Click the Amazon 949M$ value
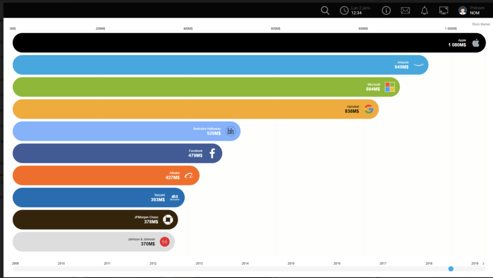The width and height of the screenshot is (493, 278). pyautogui.click(x=402, y=67)
